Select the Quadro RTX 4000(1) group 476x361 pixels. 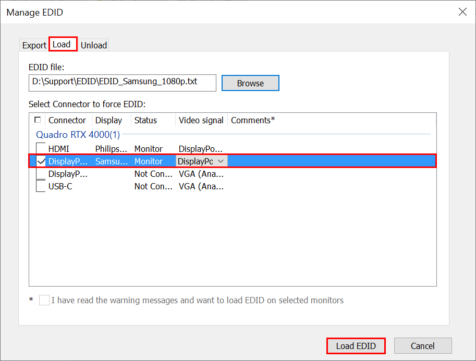[78, 135]
